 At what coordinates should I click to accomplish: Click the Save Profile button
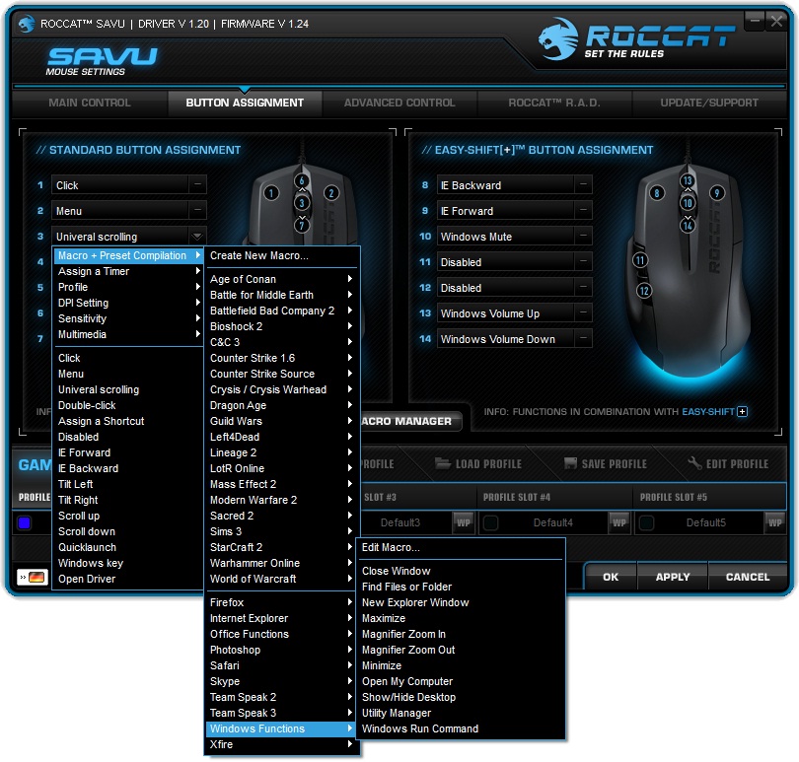click(x=606, y=464)
